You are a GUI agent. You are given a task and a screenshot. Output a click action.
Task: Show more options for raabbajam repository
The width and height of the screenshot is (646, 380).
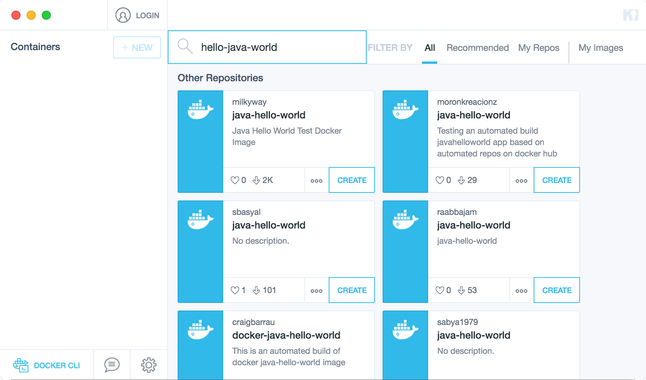click(522, 291)
